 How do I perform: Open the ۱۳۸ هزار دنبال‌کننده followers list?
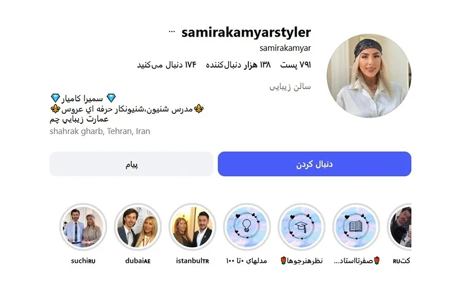[x=238, y=65]
